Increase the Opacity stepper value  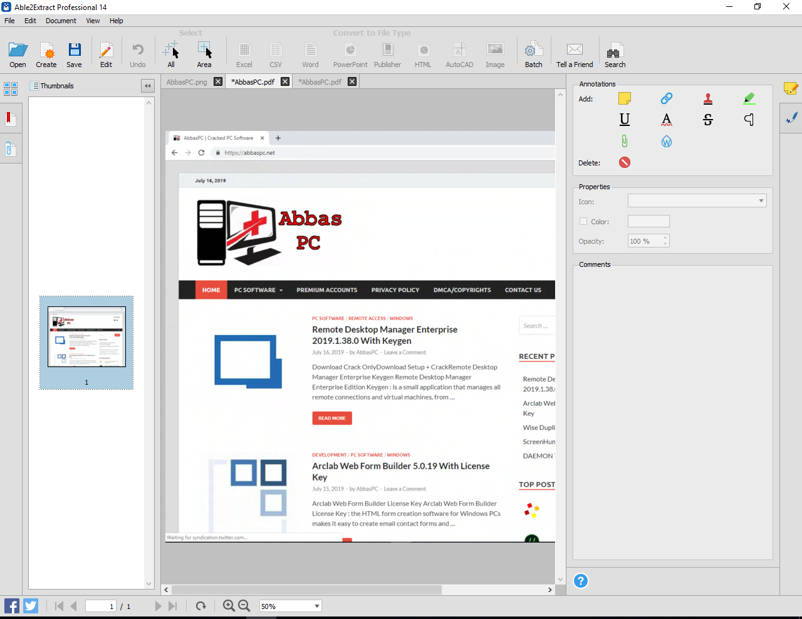(665, 238)
